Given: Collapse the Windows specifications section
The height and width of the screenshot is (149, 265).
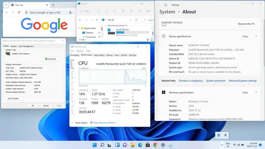Looking at the screenshot, I should point(256,92).
